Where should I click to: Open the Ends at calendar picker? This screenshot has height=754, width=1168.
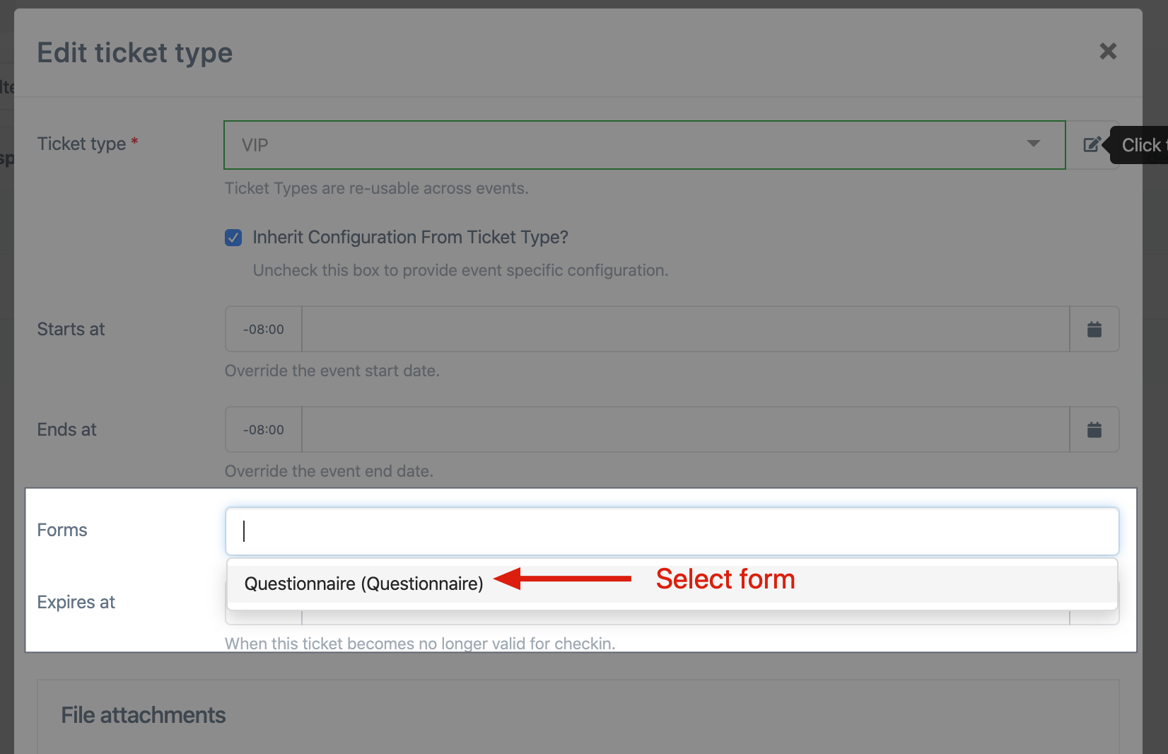coord(1094,429)
